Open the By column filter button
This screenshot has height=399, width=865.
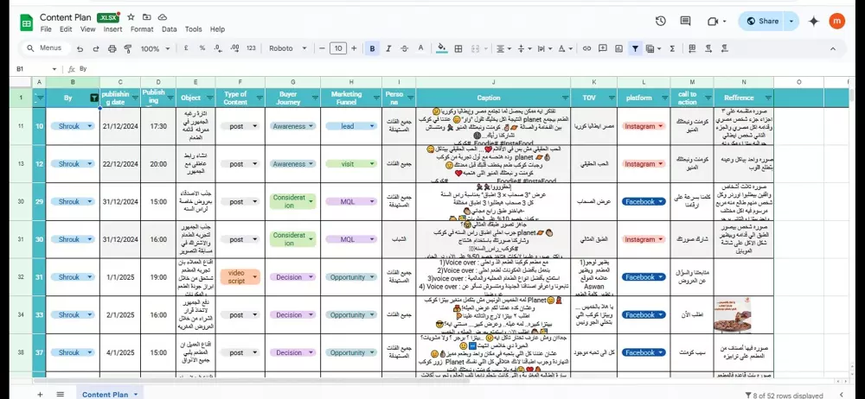pyautogui.click(x=93, y=98)
